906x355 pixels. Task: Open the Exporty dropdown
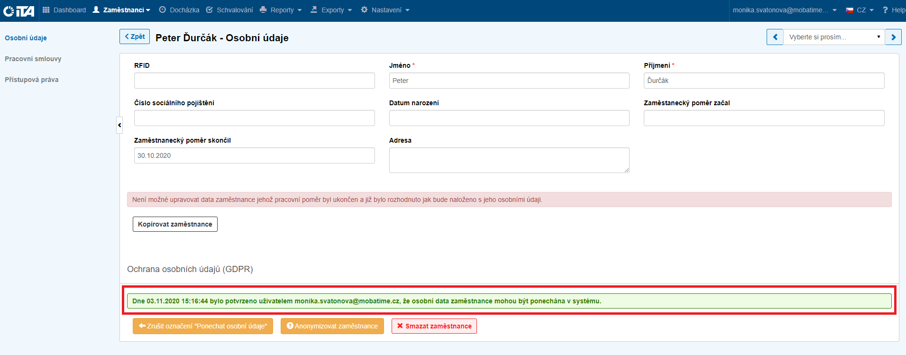click(x=331, y=10)
